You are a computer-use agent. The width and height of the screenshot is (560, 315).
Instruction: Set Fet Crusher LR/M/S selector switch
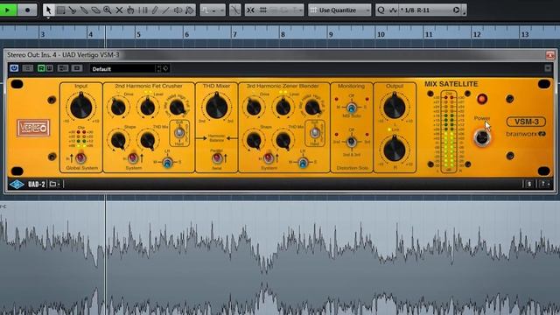coord(167,163)
